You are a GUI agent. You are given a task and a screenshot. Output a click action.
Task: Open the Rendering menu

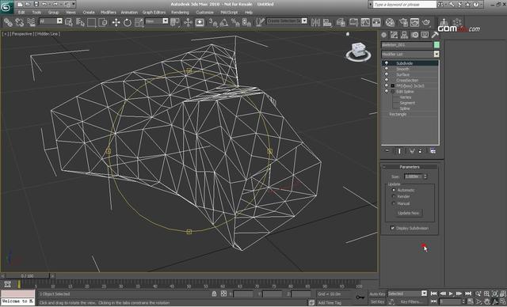click(180, 13)
